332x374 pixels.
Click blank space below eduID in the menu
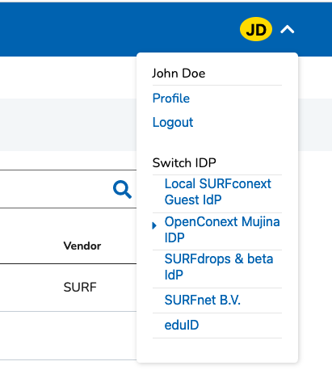pos(217,350)
